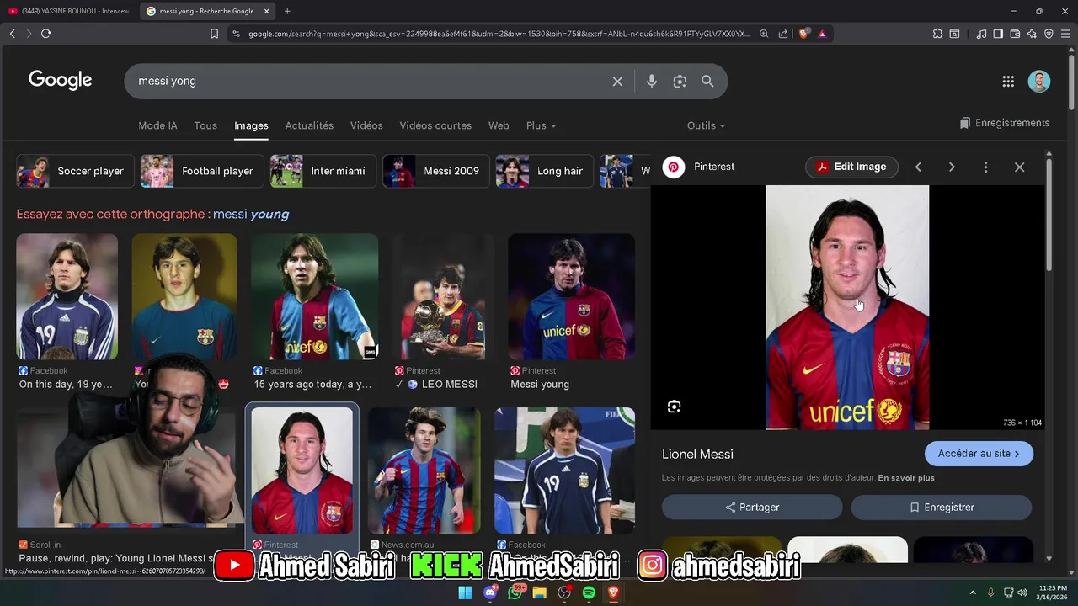Open the En savoir plus link
1078x606 pixels.
pos(906,478)
